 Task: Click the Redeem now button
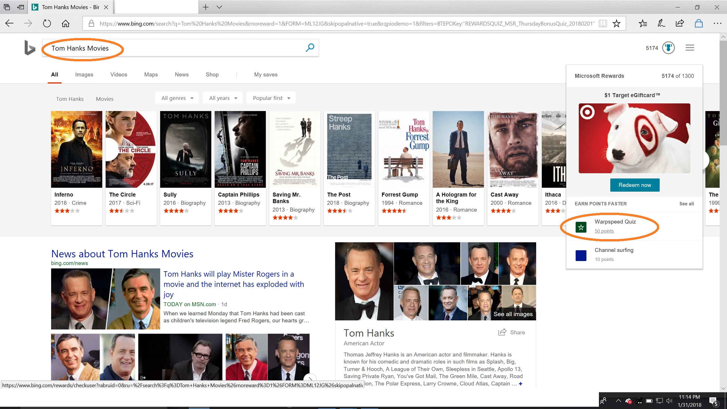635,185
